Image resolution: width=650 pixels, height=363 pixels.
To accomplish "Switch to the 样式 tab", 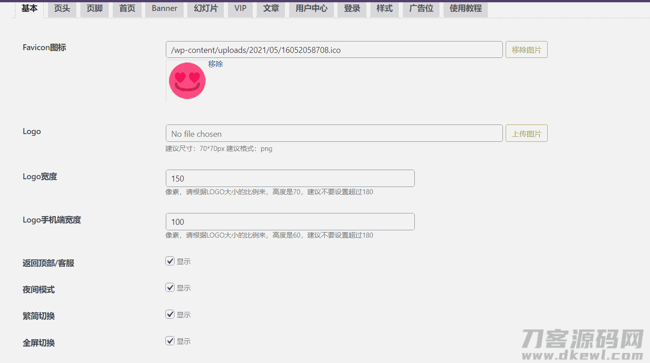I will click(384, 8).
